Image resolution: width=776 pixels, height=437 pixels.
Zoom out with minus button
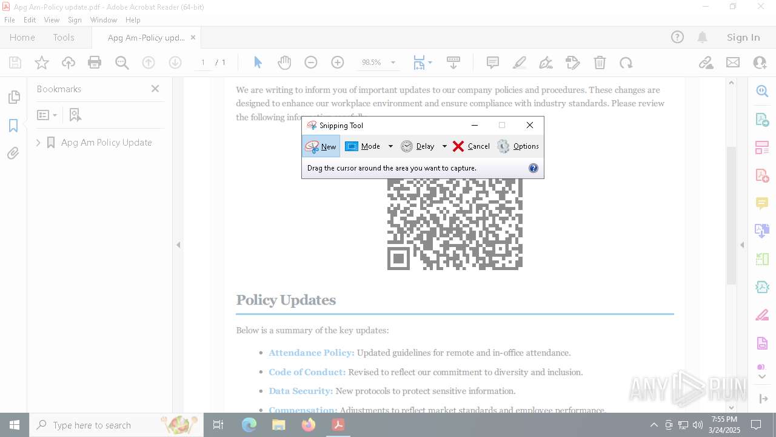[311, 63]
